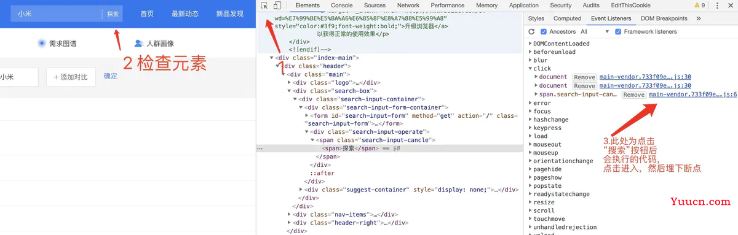The image size is (738, 235).
Task: Toggle the device toolbar icon
Action: (x=277, y=6)
